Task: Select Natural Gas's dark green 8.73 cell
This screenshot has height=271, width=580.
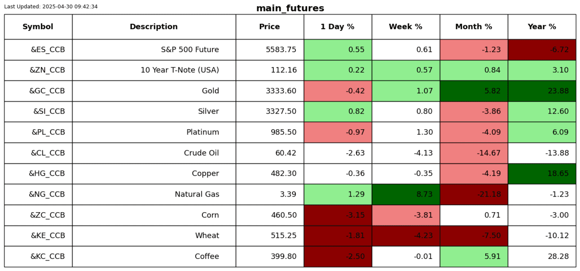Action: pyautogui.click(x=405, y=194)
